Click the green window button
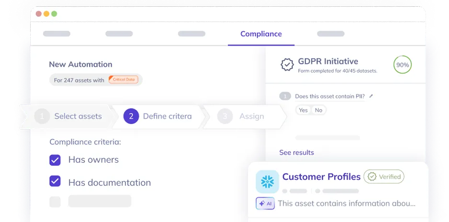449x222 pixels. (x=54, y=14)
